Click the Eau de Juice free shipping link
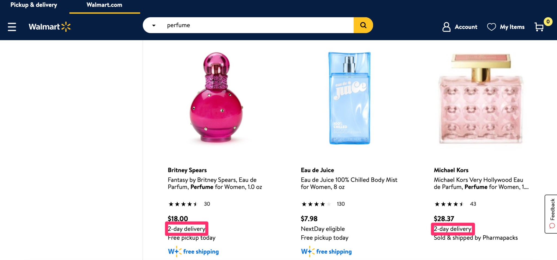This screenshot has height=260, width=557. click(x=326, y=251)
